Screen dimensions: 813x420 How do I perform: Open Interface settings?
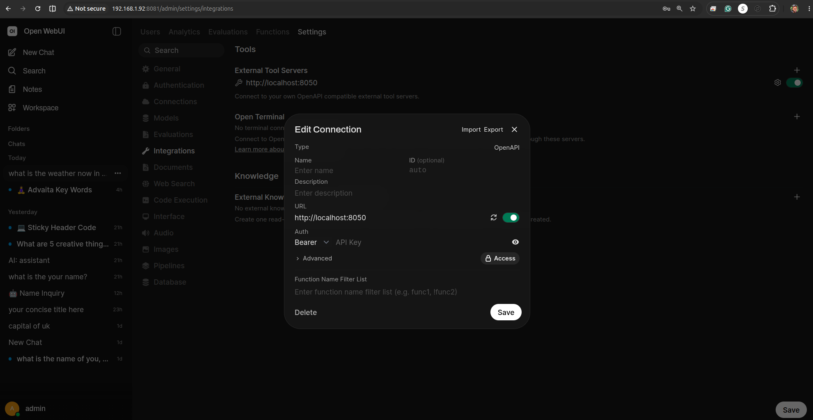click(169, 217)
